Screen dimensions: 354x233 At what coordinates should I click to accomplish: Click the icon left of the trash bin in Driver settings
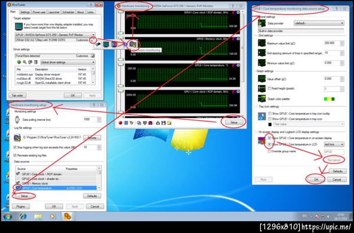coord(30,62)
